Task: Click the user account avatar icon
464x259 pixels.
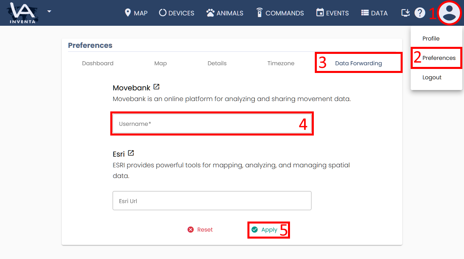Action: tap(449, 13)
